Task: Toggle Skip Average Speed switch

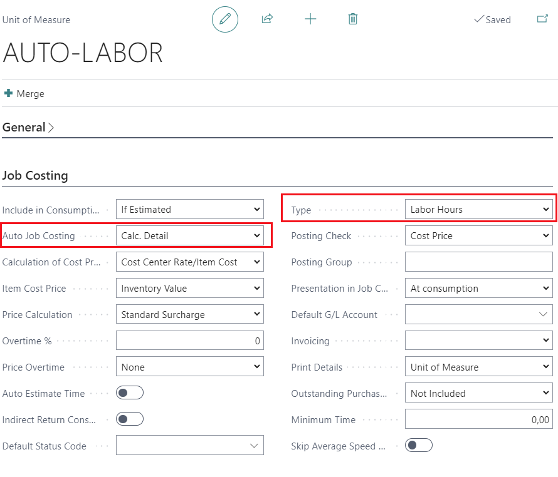Action: pyautogui.click(x=419, y=445)
